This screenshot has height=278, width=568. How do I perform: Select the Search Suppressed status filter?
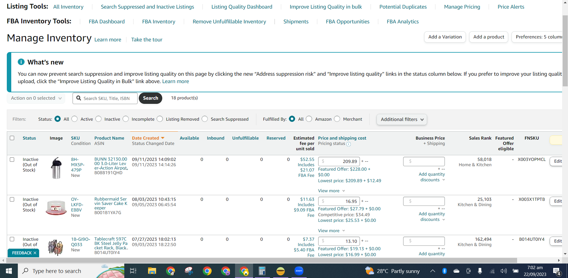(x=205, y=119)
